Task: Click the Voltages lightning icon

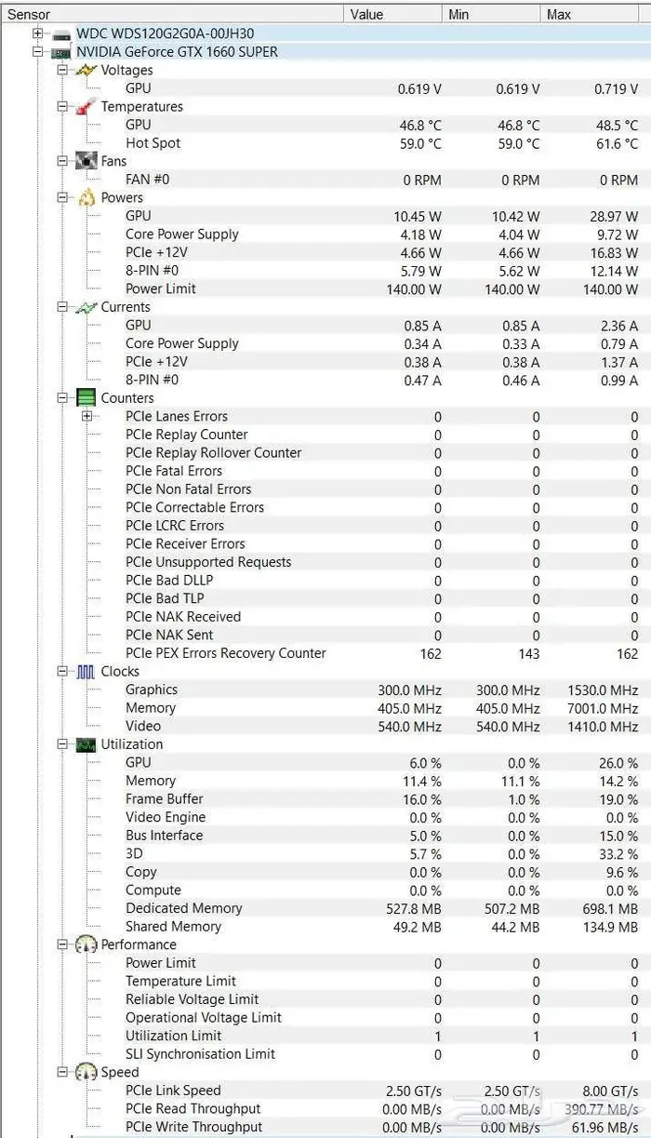Action: click(86, 71)
